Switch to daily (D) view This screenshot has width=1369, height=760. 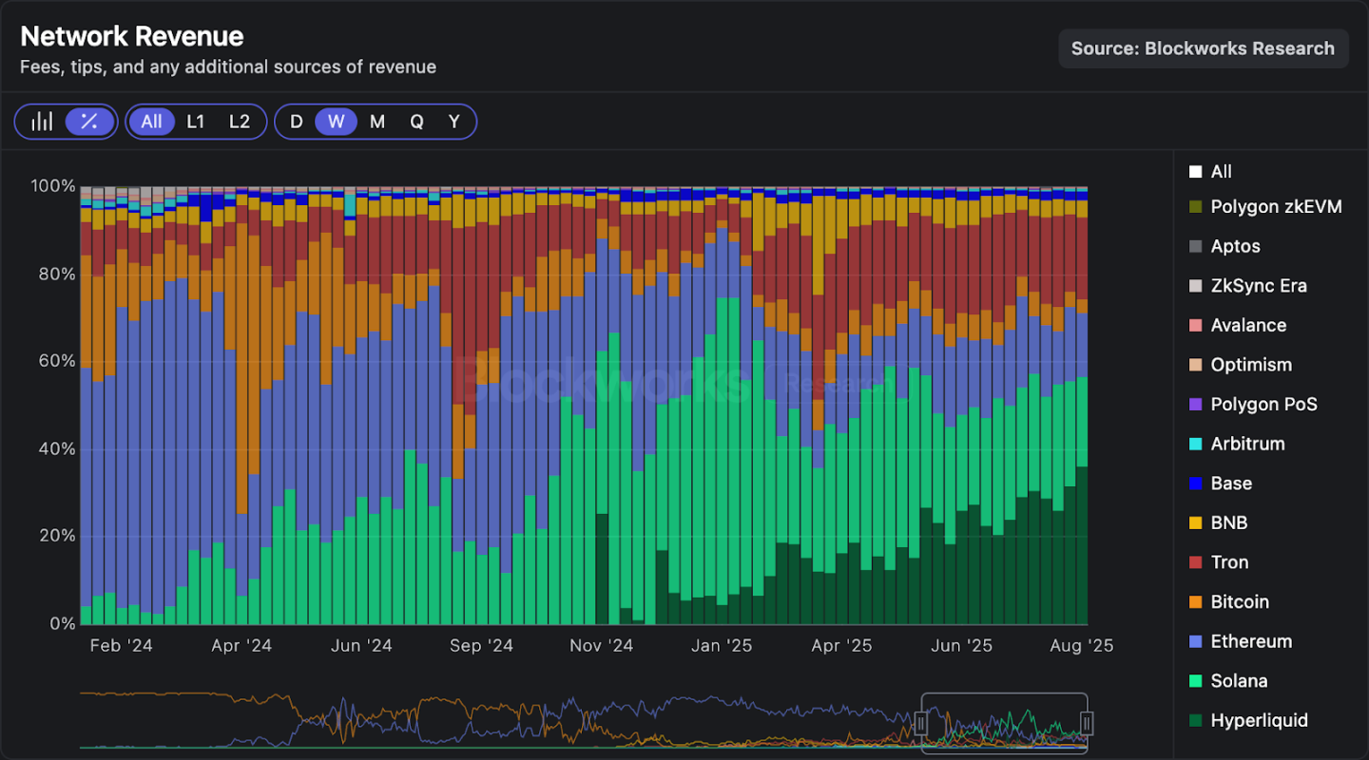tap(296, 121)
